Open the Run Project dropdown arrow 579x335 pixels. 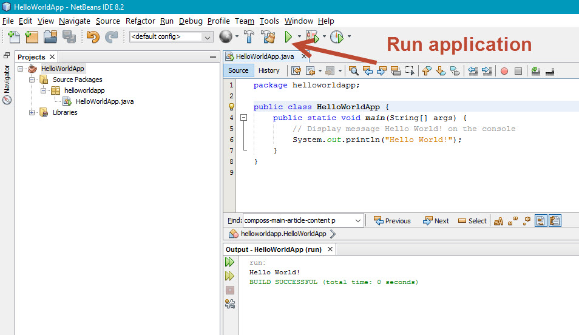(x=299, y=36)
